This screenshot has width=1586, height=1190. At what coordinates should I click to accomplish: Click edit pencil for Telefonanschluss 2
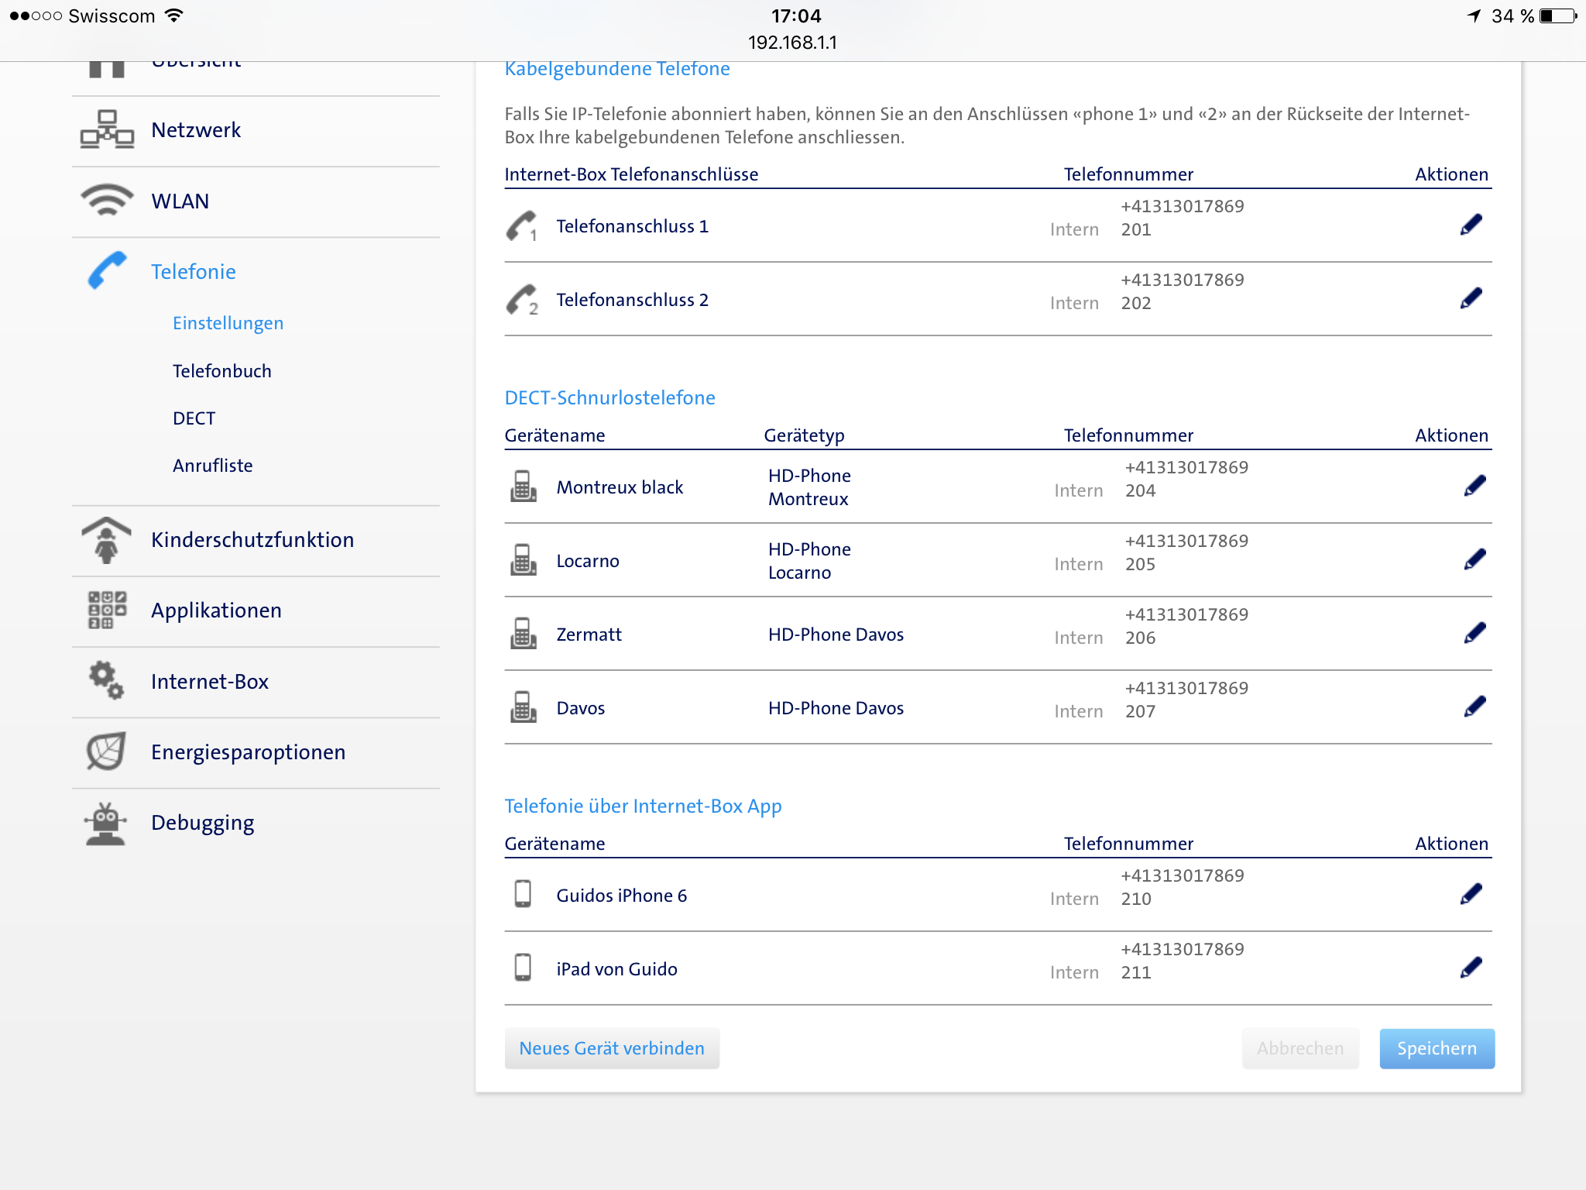coord(1471,298)
